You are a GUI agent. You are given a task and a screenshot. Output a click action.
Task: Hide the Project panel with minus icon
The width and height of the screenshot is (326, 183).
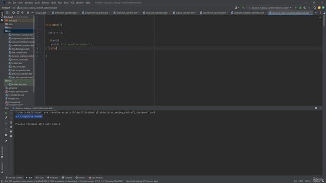[x=32, y=13]
